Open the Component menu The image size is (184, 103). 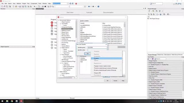point(34,4)
